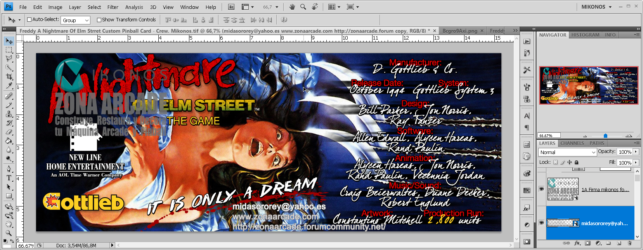Select the Type tool
The height and width of the screenshot is (250, 643).
tap(9, 178)
